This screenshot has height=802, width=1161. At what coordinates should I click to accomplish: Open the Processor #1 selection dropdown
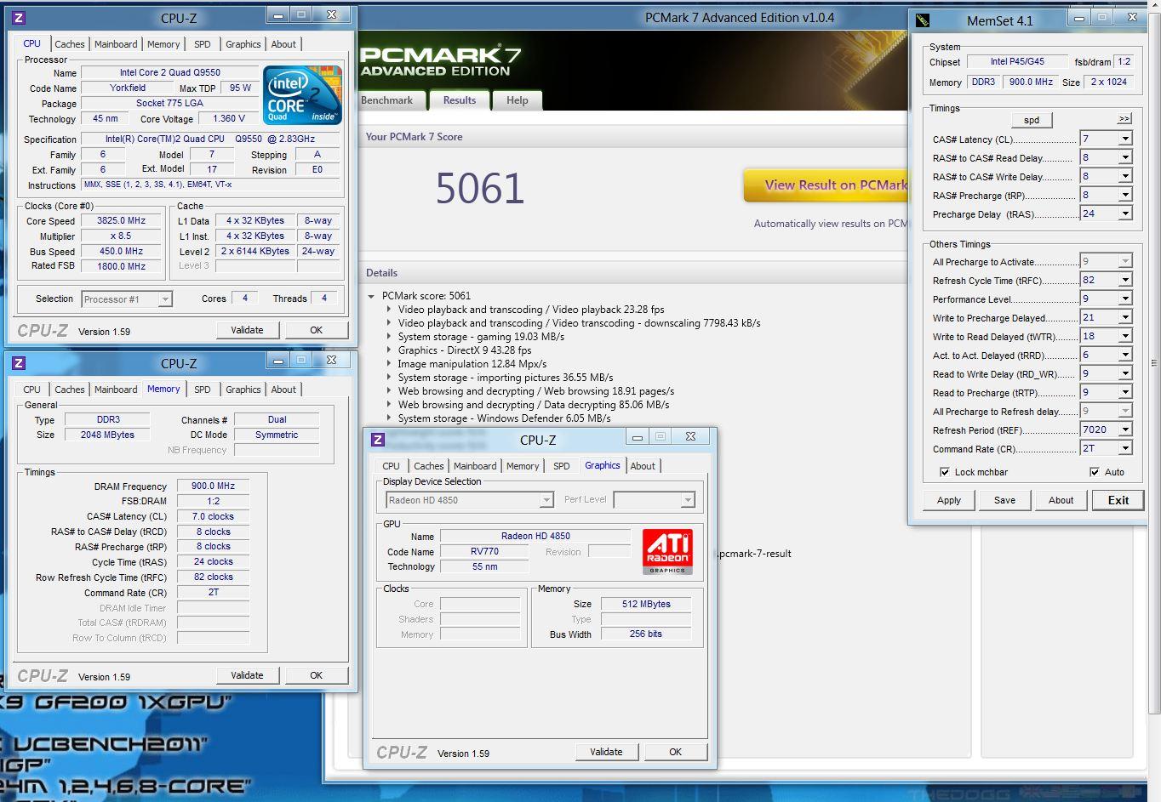[127, 299]
